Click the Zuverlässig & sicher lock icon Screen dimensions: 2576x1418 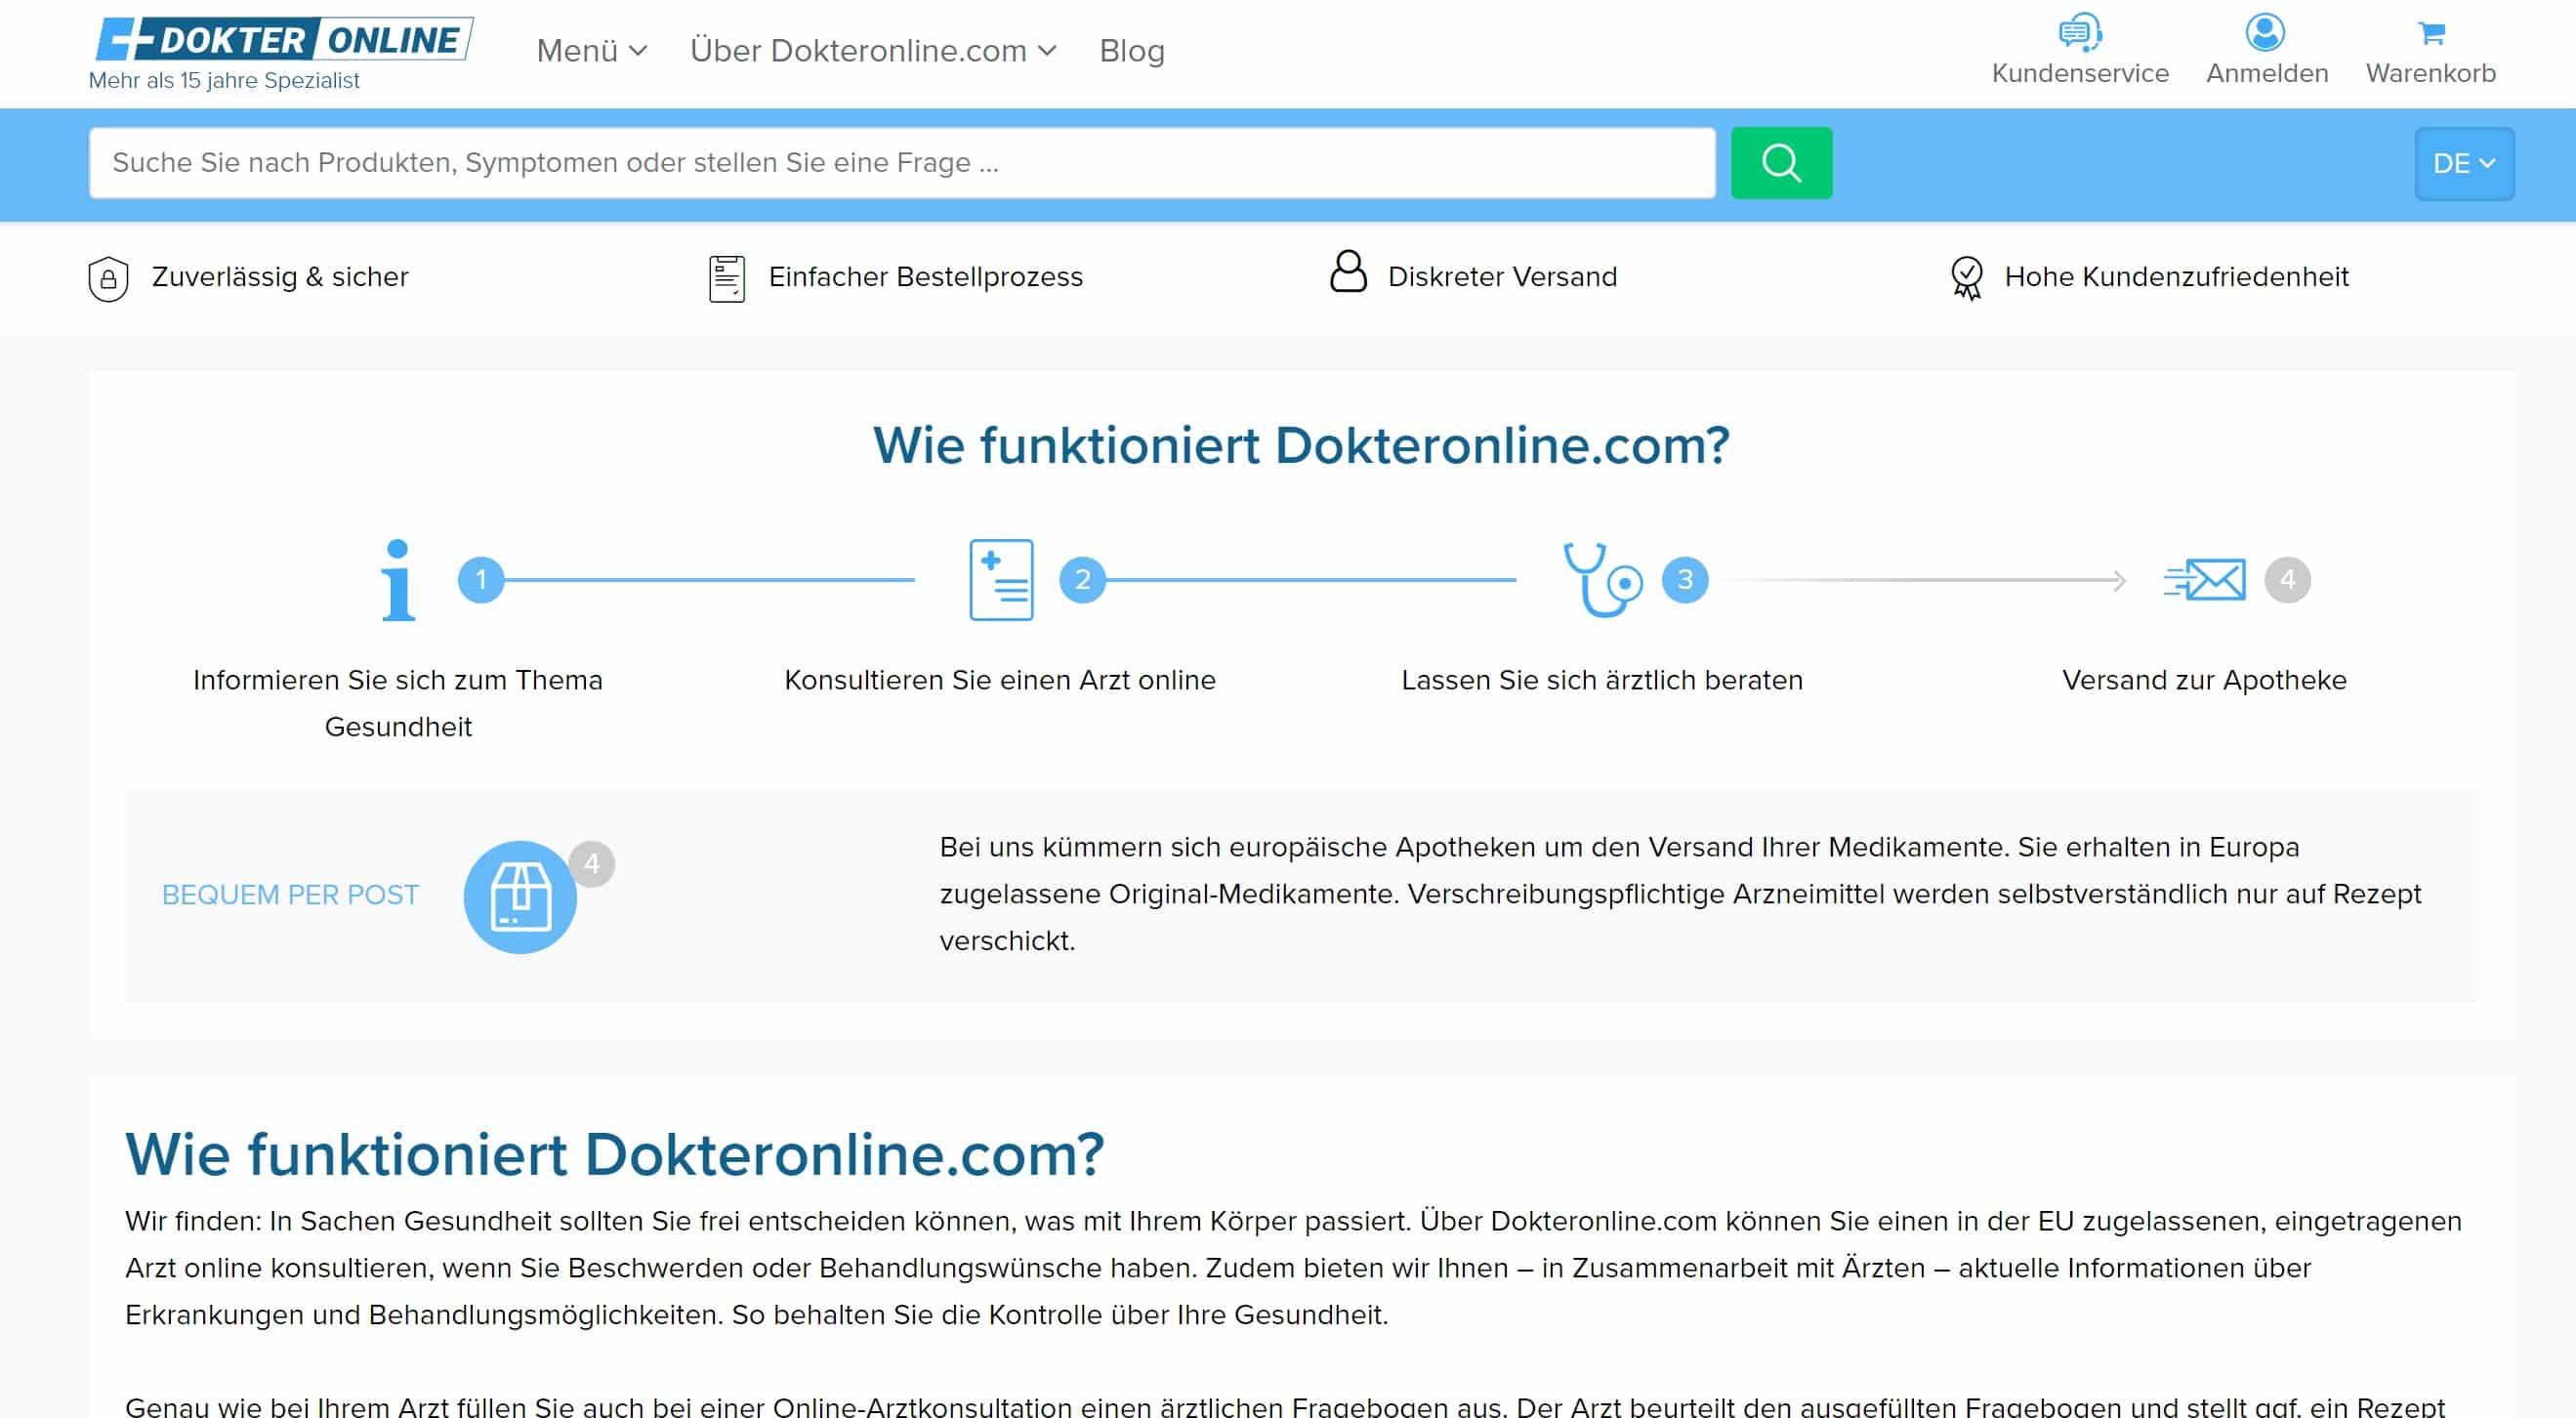pos(109,279)
